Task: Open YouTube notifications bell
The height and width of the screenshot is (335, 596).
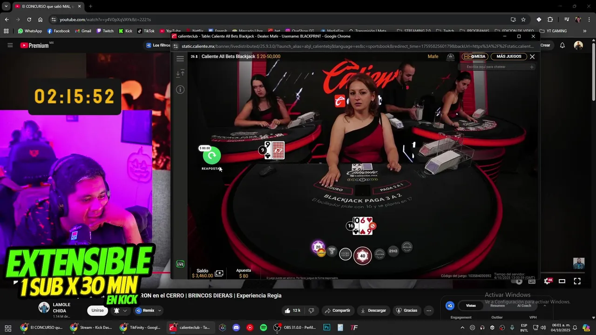Action: pyautogui.click(x=562, y=45)
